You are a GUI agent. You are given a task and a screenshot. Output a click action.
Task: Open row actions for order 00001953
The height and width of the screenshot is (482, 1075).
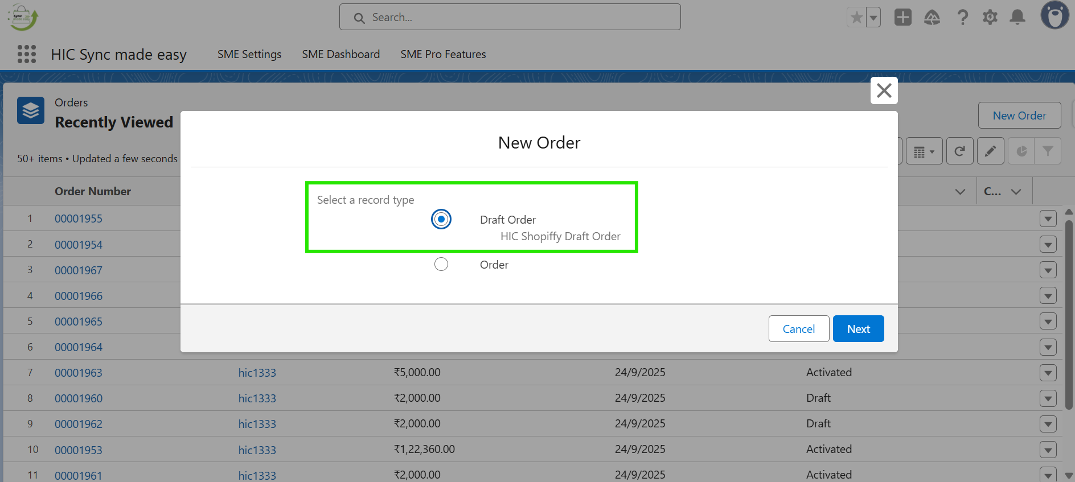(1048, 450)
